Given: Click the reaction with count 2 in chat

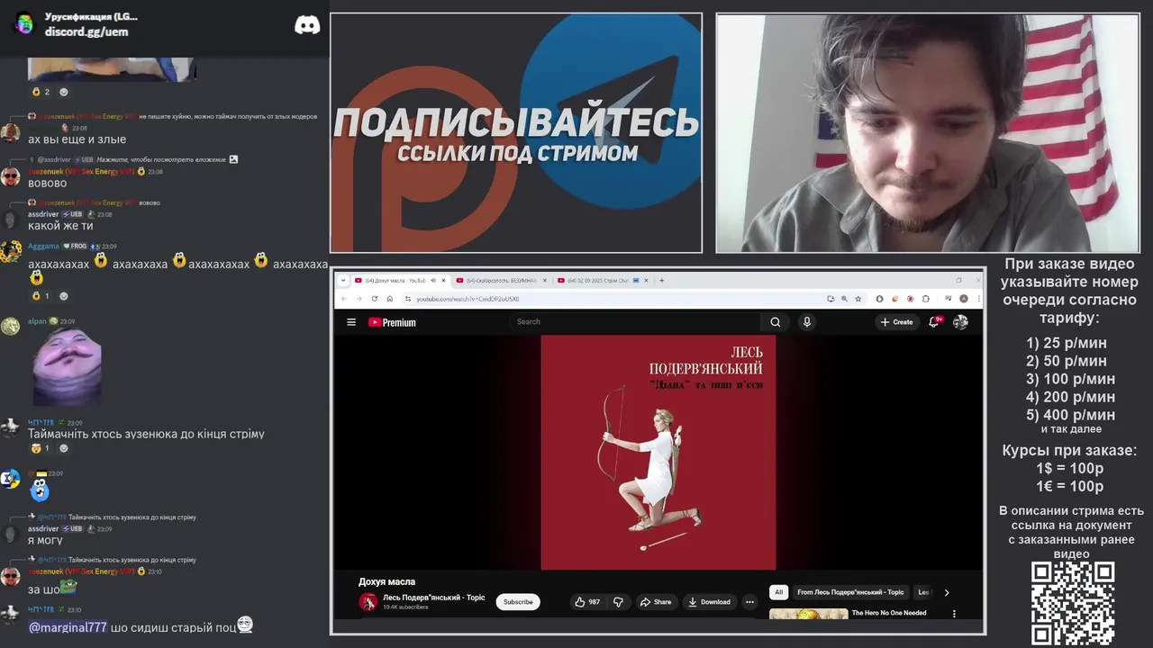Looking at the screenshot, I should (41, 92).
